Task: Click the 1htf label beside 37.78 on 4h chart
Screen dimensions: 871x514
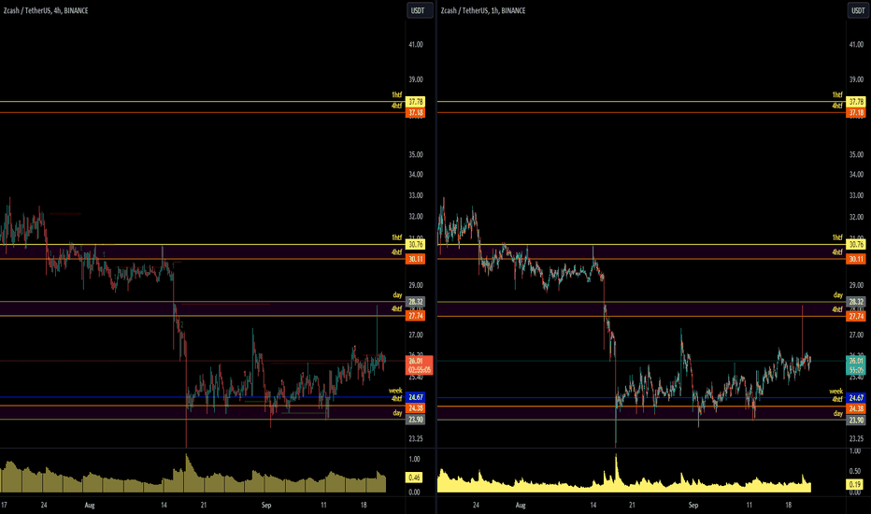Action: 396,95
